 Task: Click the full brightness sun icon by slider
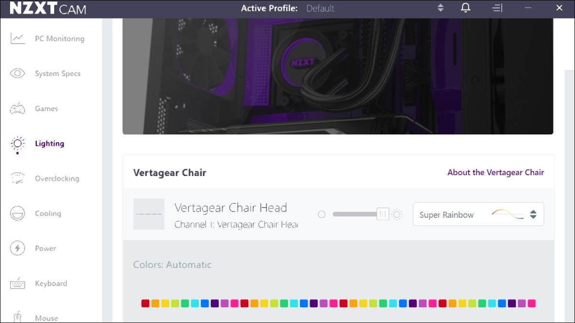(x=397, y=214)
